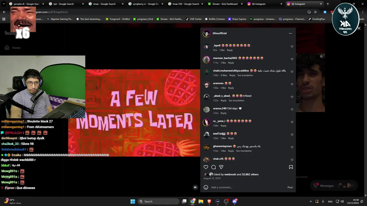The height and width of the screenshot is (206, 367).
Task: Open the Messages floating button
Action: (334, 185)
